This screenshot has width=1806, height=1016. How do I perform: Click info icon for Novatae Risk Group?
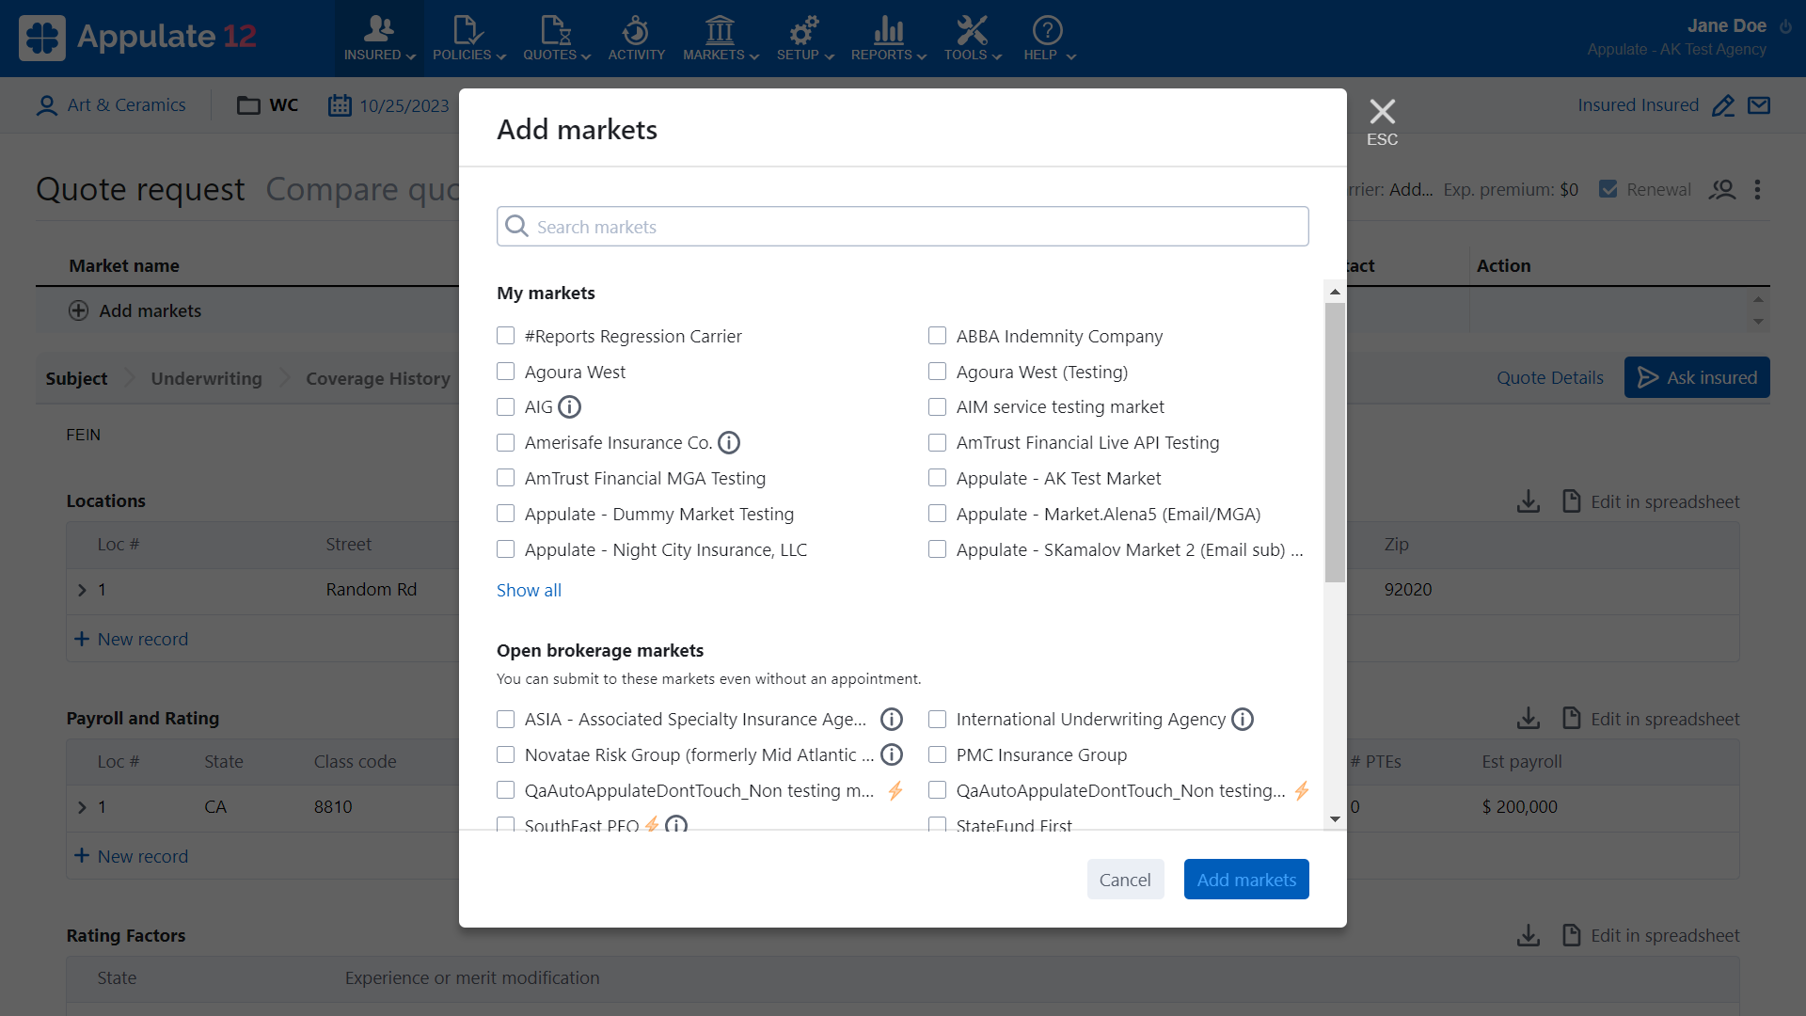point(892,755)
